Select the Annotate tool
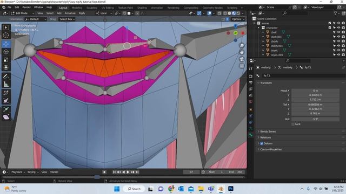Screen dimensions: 346x194 (6, 77)
